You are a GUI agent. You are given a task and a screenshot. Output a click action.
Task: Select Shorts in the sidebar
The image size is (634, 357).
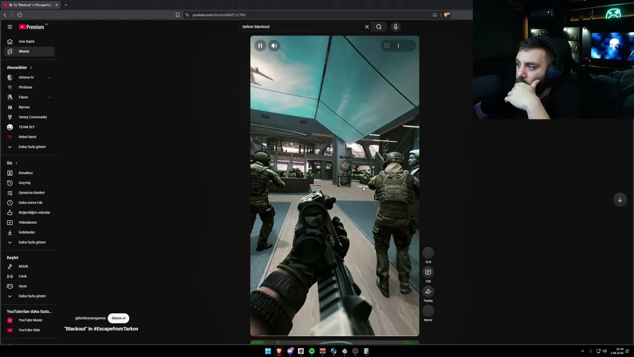tap(30, 52)
